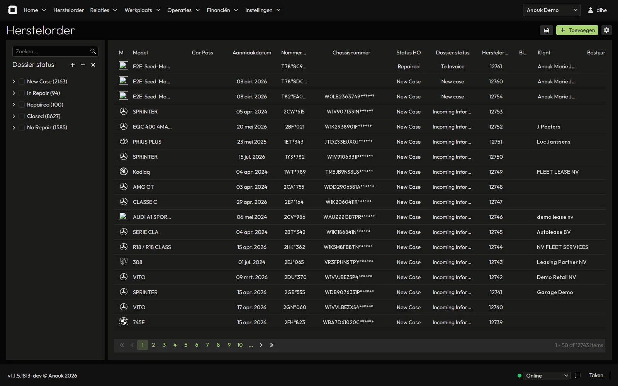Open the Instellingen menu
The image size is (618, 386).
263,10
